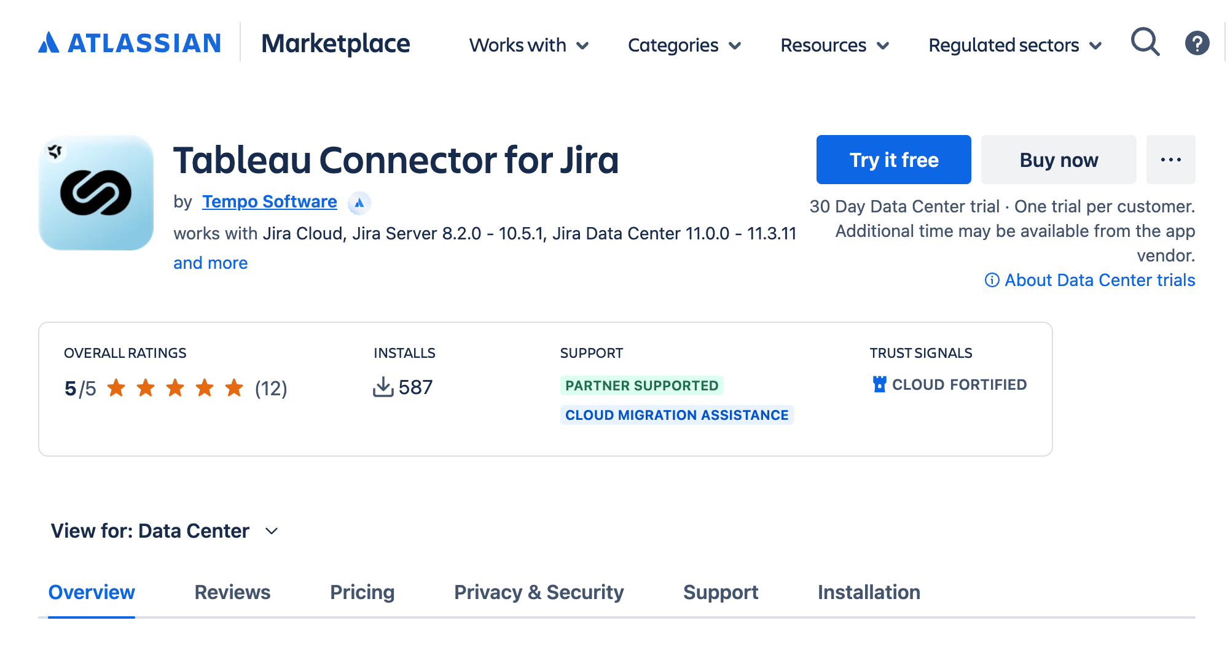This screenshot has height=658, width=1230.
Task: Click the and more compatibility link
Action: [x=211, y=263]
